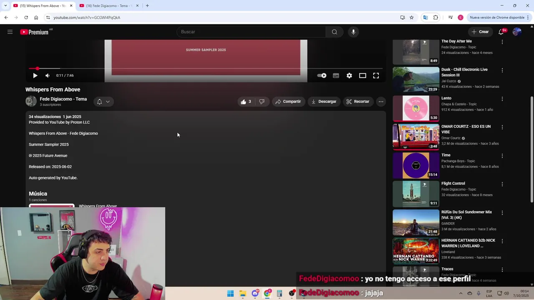Image resolution: width=534 pixels, height=300 pixels.
Task: Open the Lento pink vinyl thumbnail
Action: pyautogui.click(x=416, y=108)
